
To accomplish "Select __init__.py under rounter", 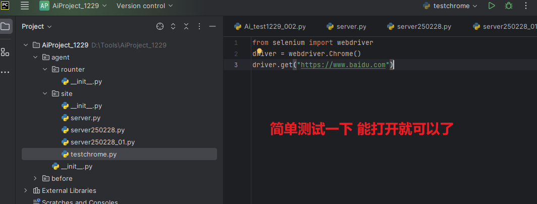I will click(x=119, y=82).
